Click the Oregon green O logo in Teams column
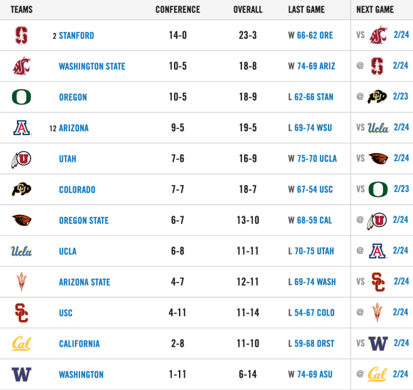Screen dimensions: 413x390 (21, 97)
